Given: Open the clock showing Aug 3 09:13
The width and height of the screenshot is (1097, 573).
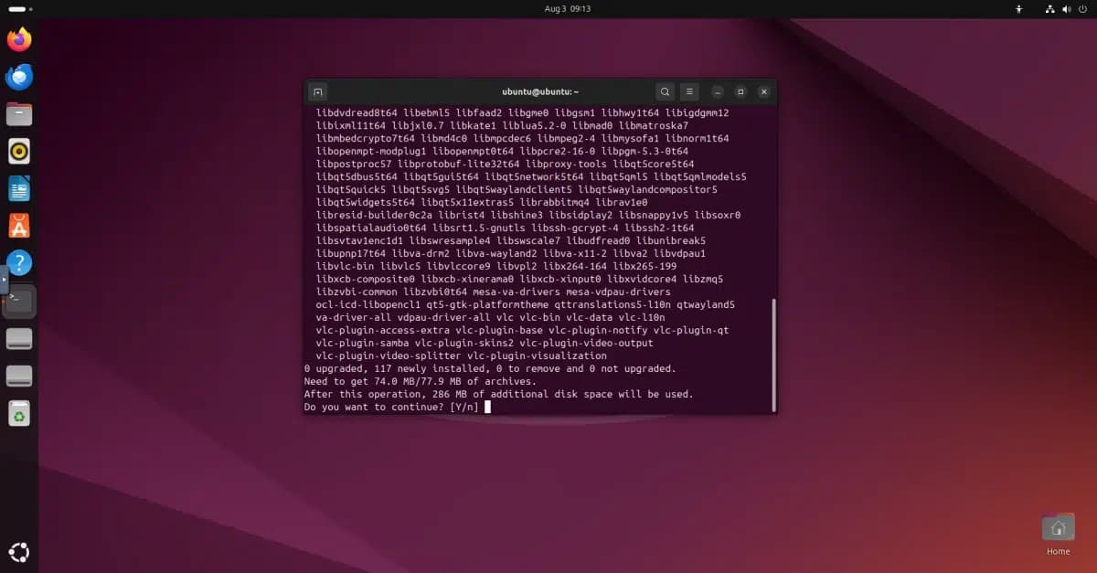Looking at the screenshot, I should tap(568, 9).
